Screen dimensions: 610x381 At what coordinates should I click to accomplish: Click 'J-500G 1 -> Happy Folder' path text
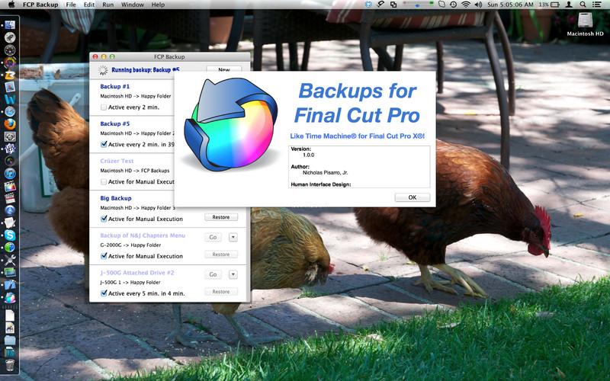[x=130, y=282]
